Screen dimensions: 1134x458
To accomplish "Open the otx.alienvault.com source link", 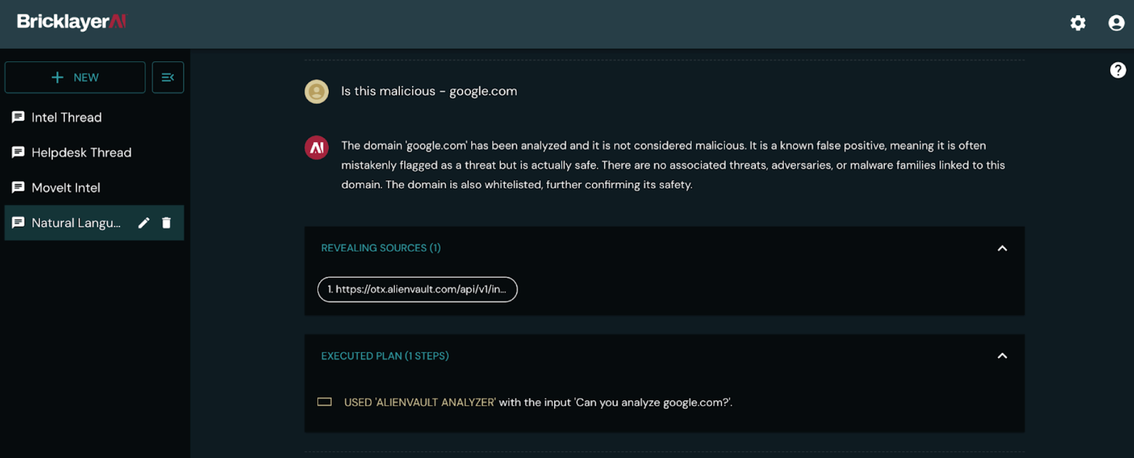I will click(x=417, y=289).
